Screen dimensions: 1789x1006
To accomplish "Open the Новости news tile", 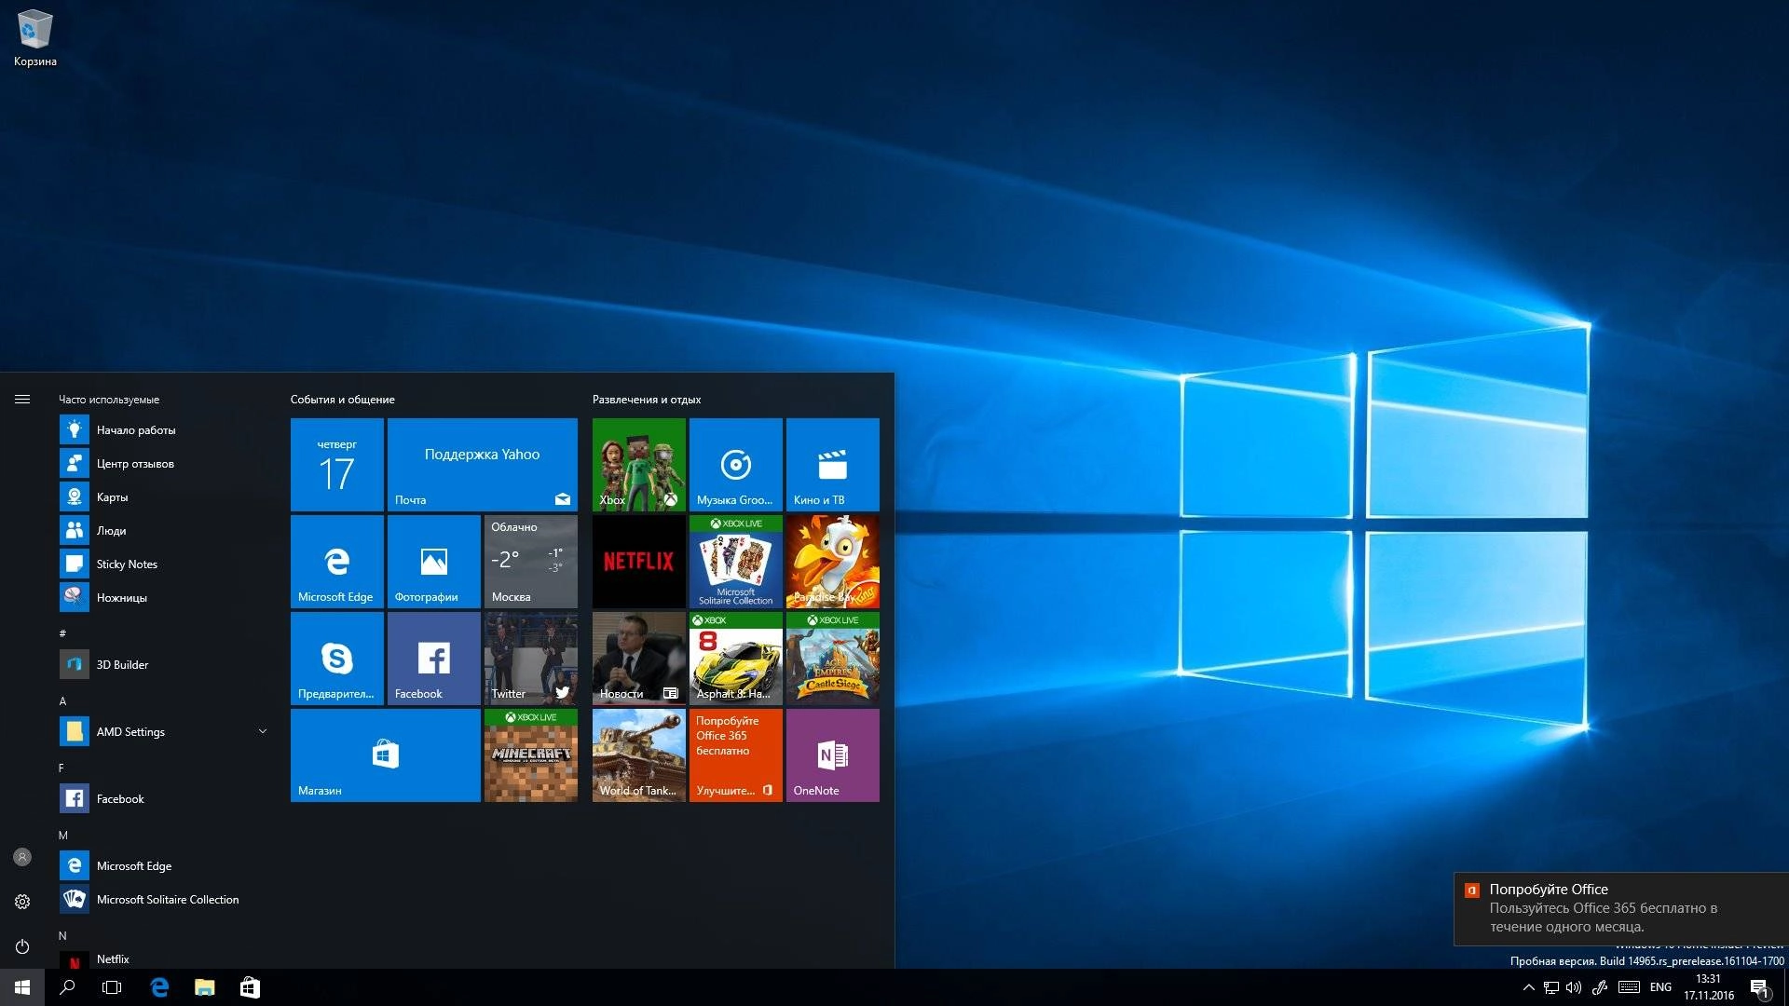I will (x=639, y=659).
